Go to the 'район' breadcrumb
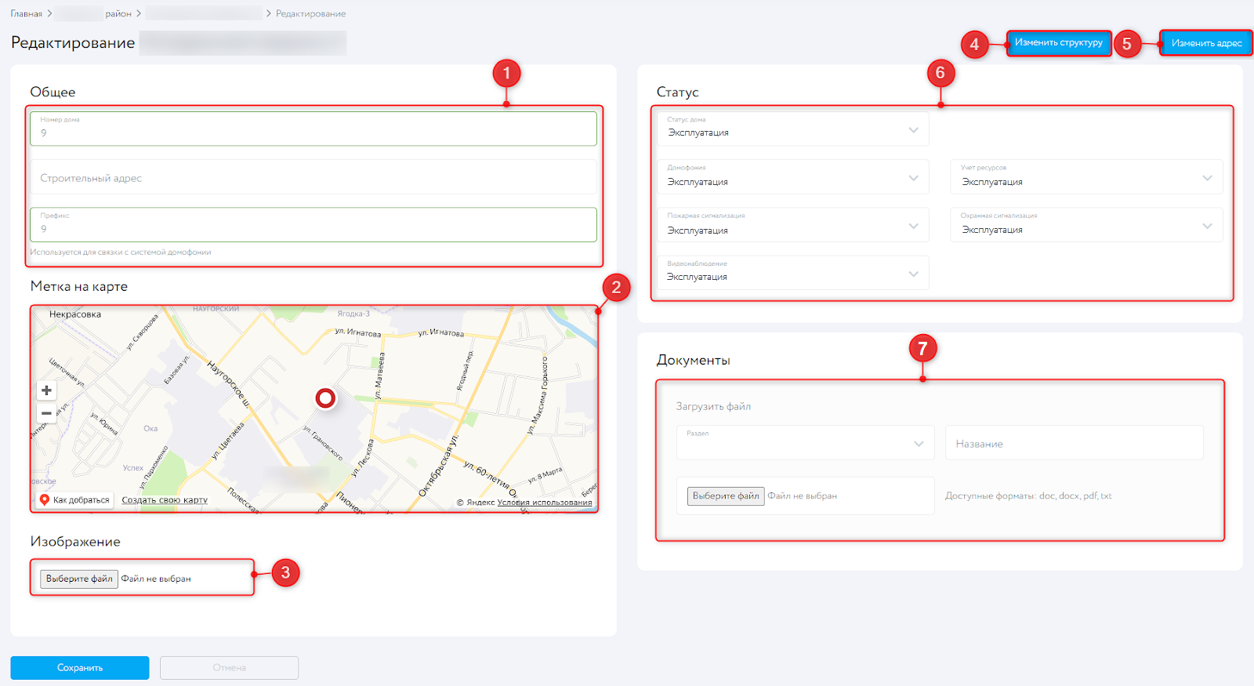 [x=118, y=14]
